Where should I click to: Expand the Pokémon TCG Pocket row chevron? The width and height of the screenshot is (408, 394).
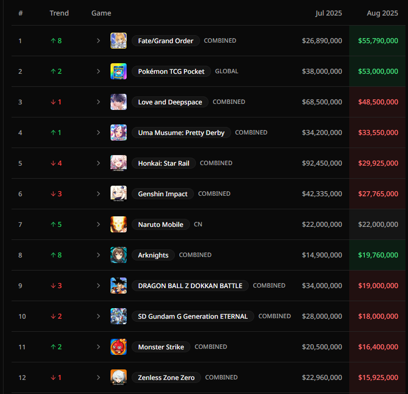pyautogui.click(x=98, y=71)
